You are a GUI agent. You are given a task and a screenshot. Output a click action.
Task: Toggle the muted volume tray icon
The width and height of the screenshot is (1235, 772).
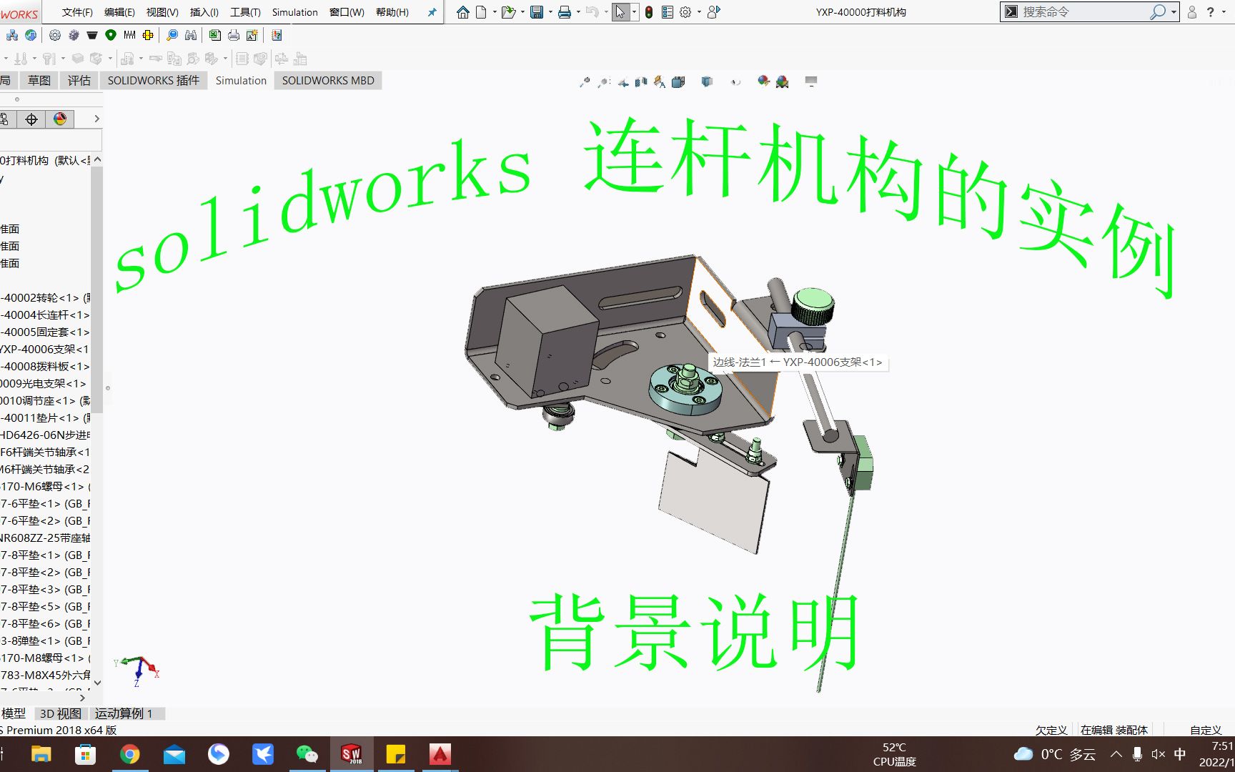click(1158, 754)
